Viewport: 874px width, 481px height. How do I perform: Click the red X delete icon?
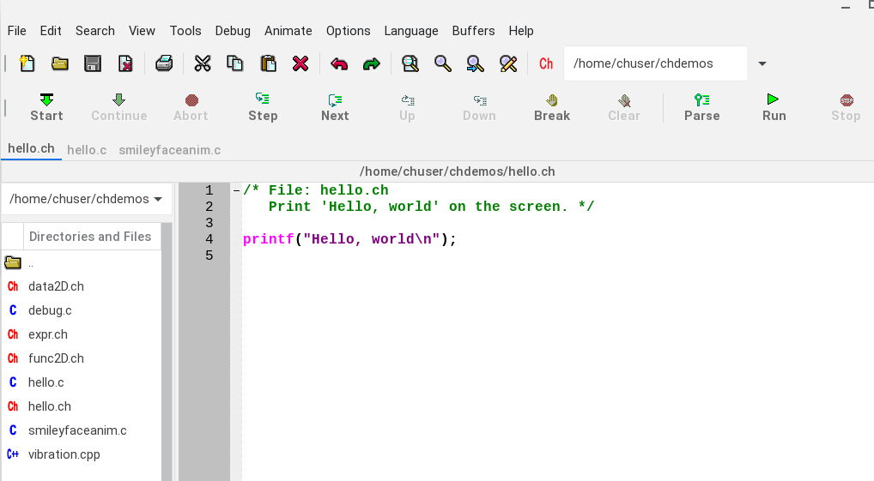[x=300, y=63]
